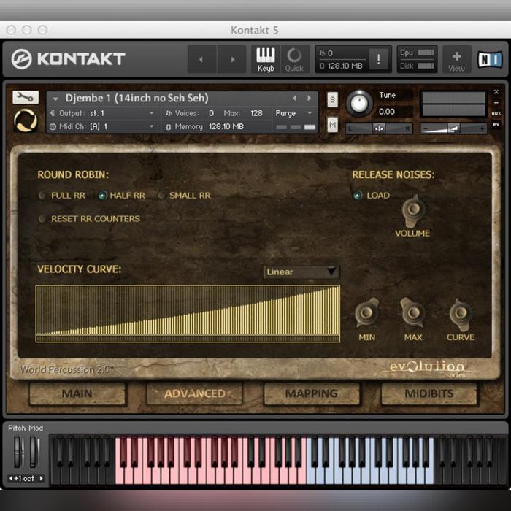Click the Keyb keyboard icon
Screen dimensions: 511x511
tap(265, 58)
